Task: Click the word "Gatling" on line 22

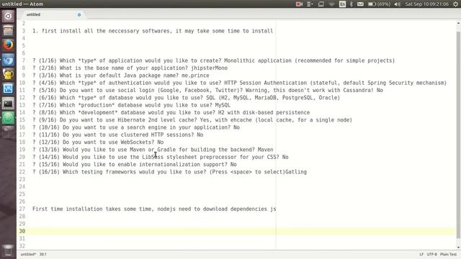Action: (296, 172)
